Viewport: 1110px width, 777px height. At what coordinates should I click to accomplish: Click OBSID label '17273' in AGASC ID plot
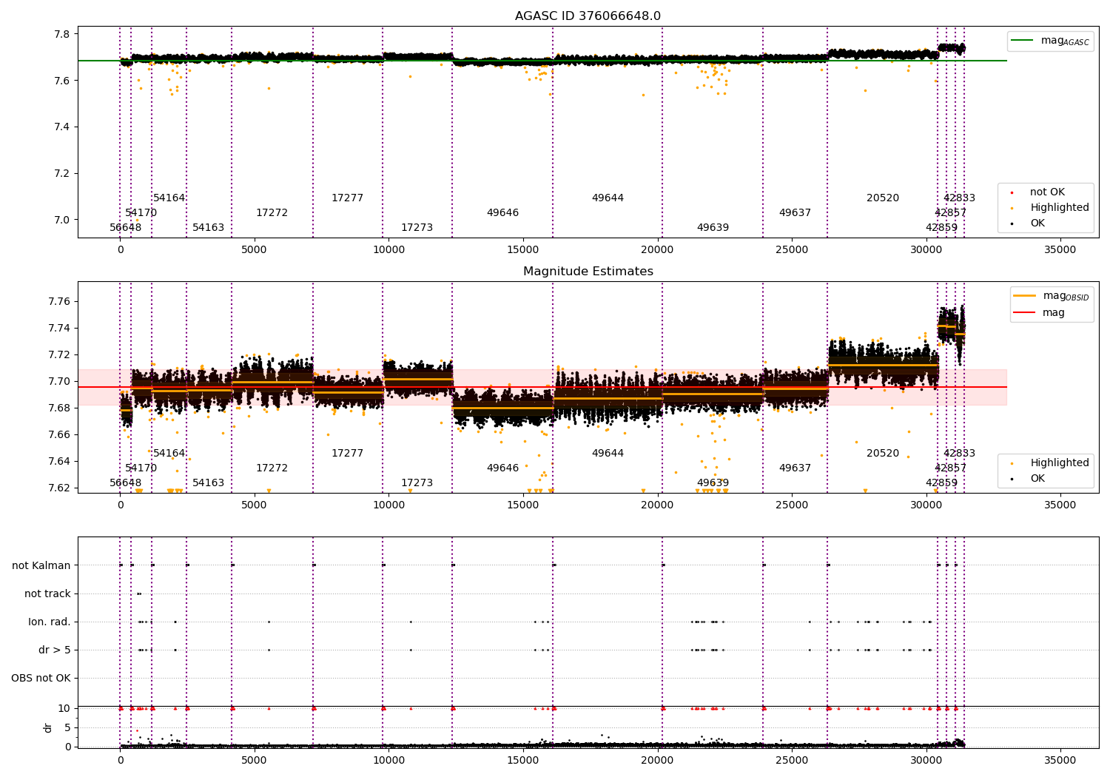point(417,228)
